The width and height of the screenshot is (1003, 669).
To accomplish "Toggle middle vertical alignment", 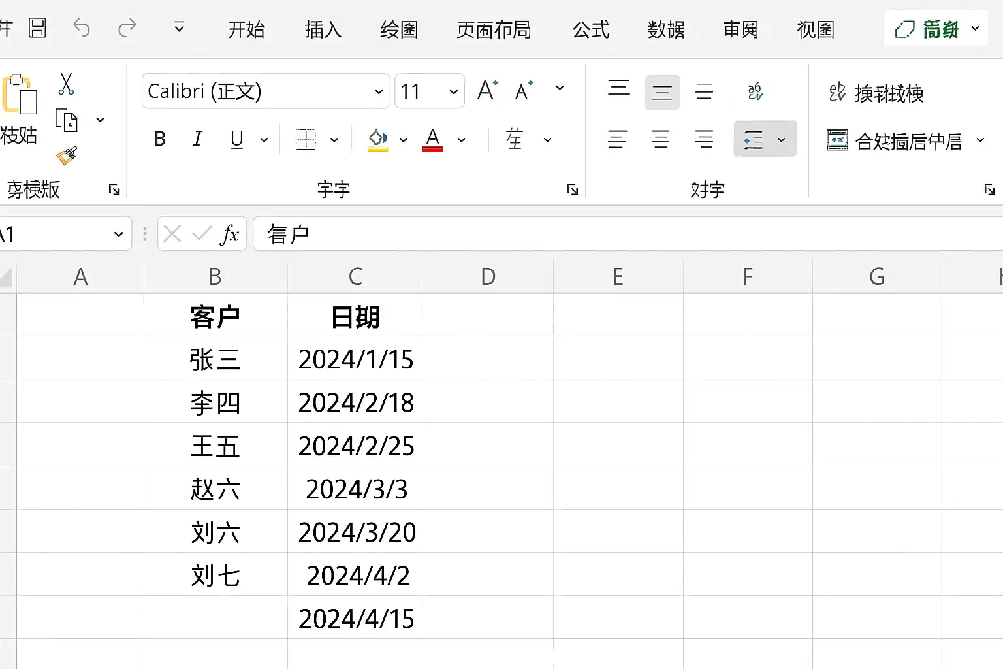I will 662,92.
